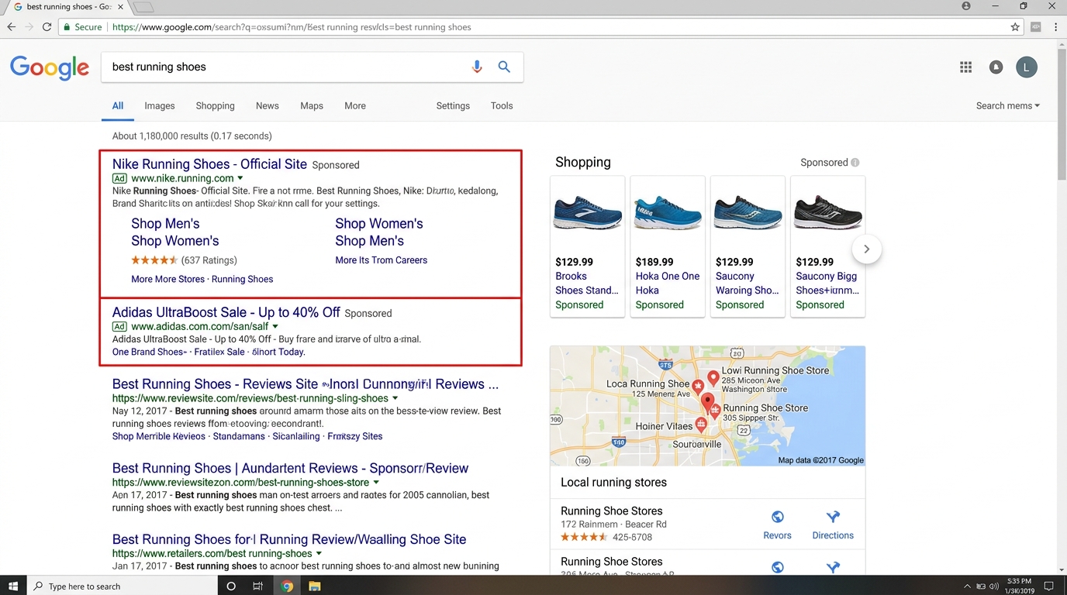
Task: Open the More search categories menu
Action: coord(355,105)
